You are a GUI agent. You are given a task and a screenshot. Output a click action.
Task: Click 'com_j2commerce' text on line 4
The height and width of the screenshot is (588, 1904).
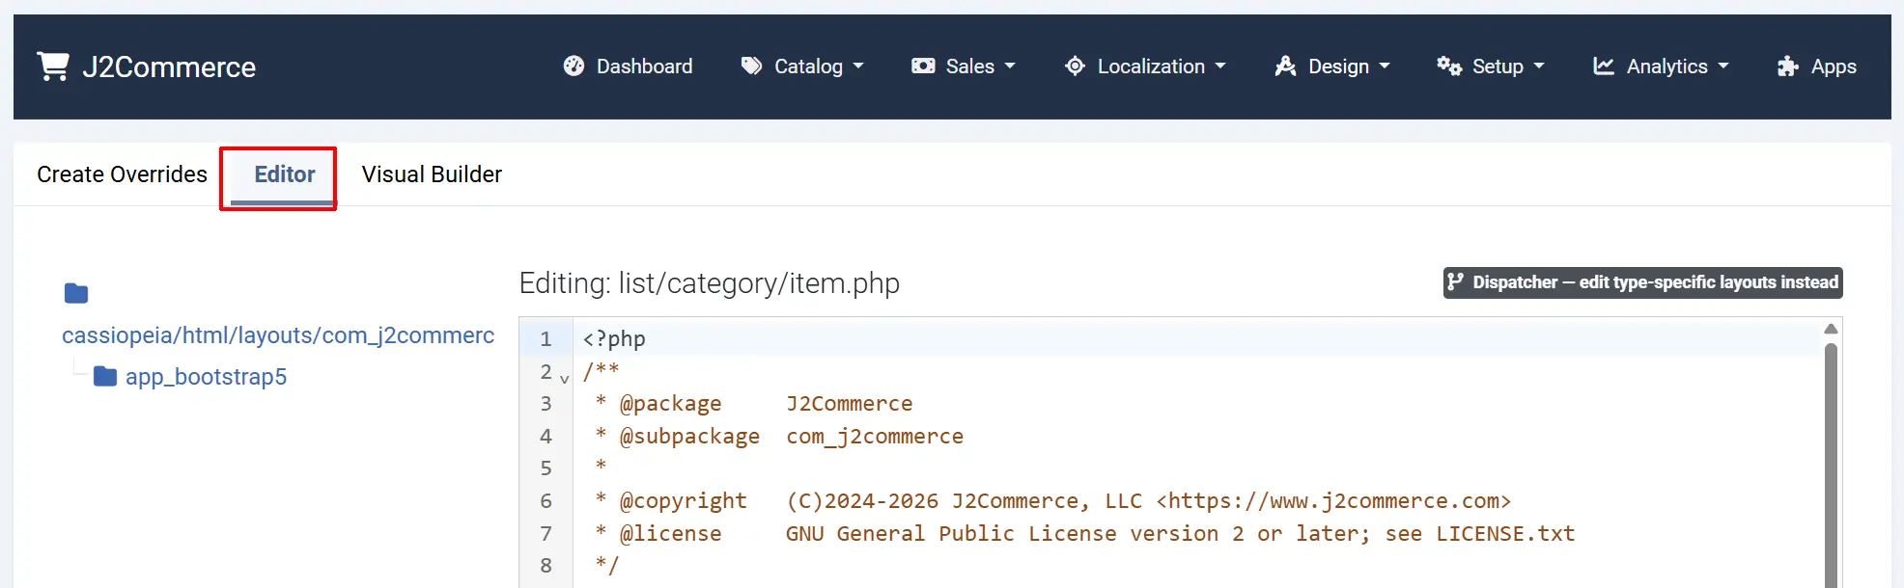[875, 437]
